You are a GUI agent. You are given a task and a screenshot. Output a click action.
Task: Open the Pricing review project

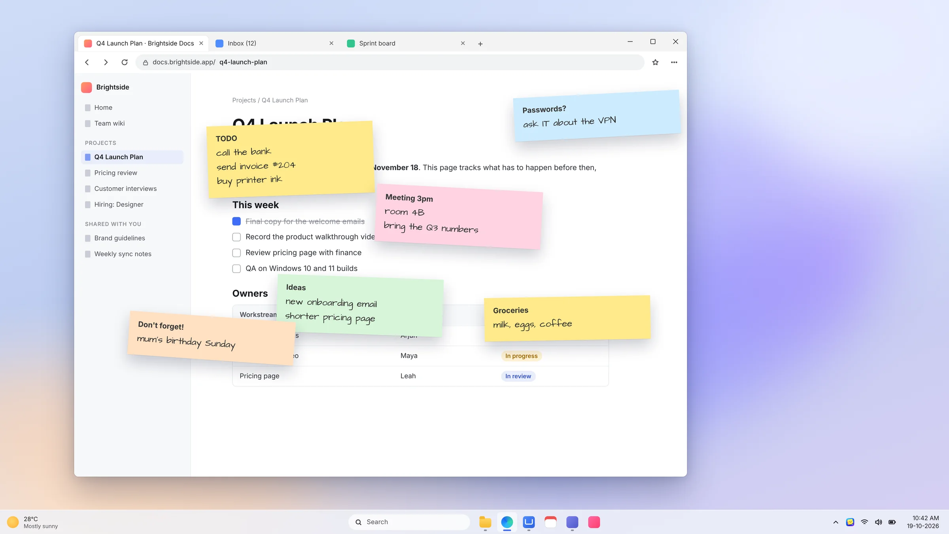(x=132, y=173)
